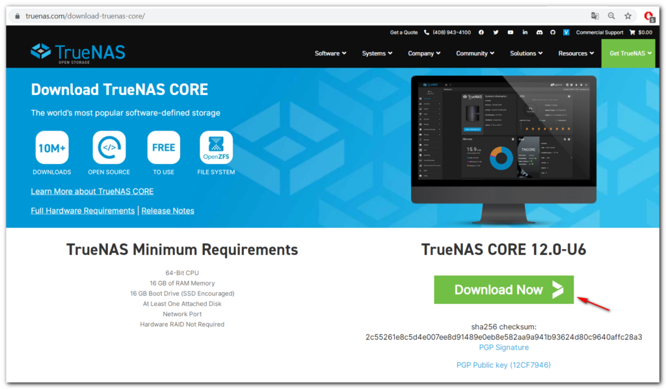The width and height of the screenshot is (666, 389).
Task: Bookmark page with the star icon
Action: (628, 16)
